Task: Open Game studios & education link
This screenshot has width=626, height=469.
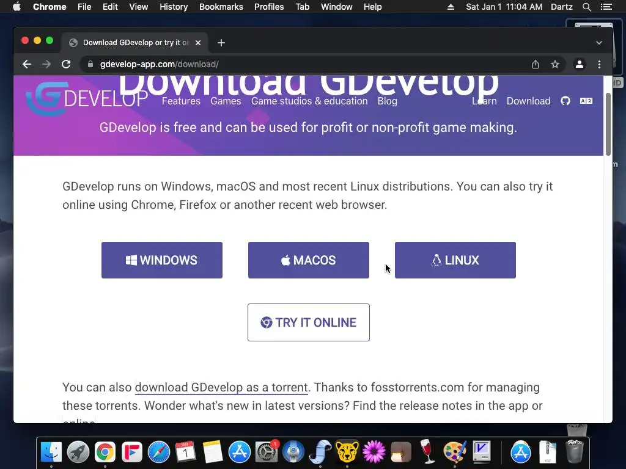Action: coord(309,101)
